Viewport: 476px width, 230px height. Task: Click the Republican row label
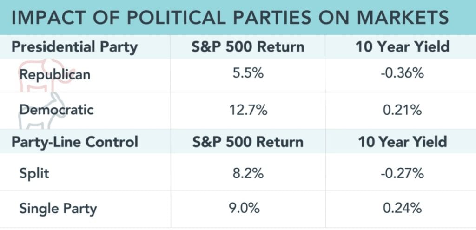pos(55,75)
